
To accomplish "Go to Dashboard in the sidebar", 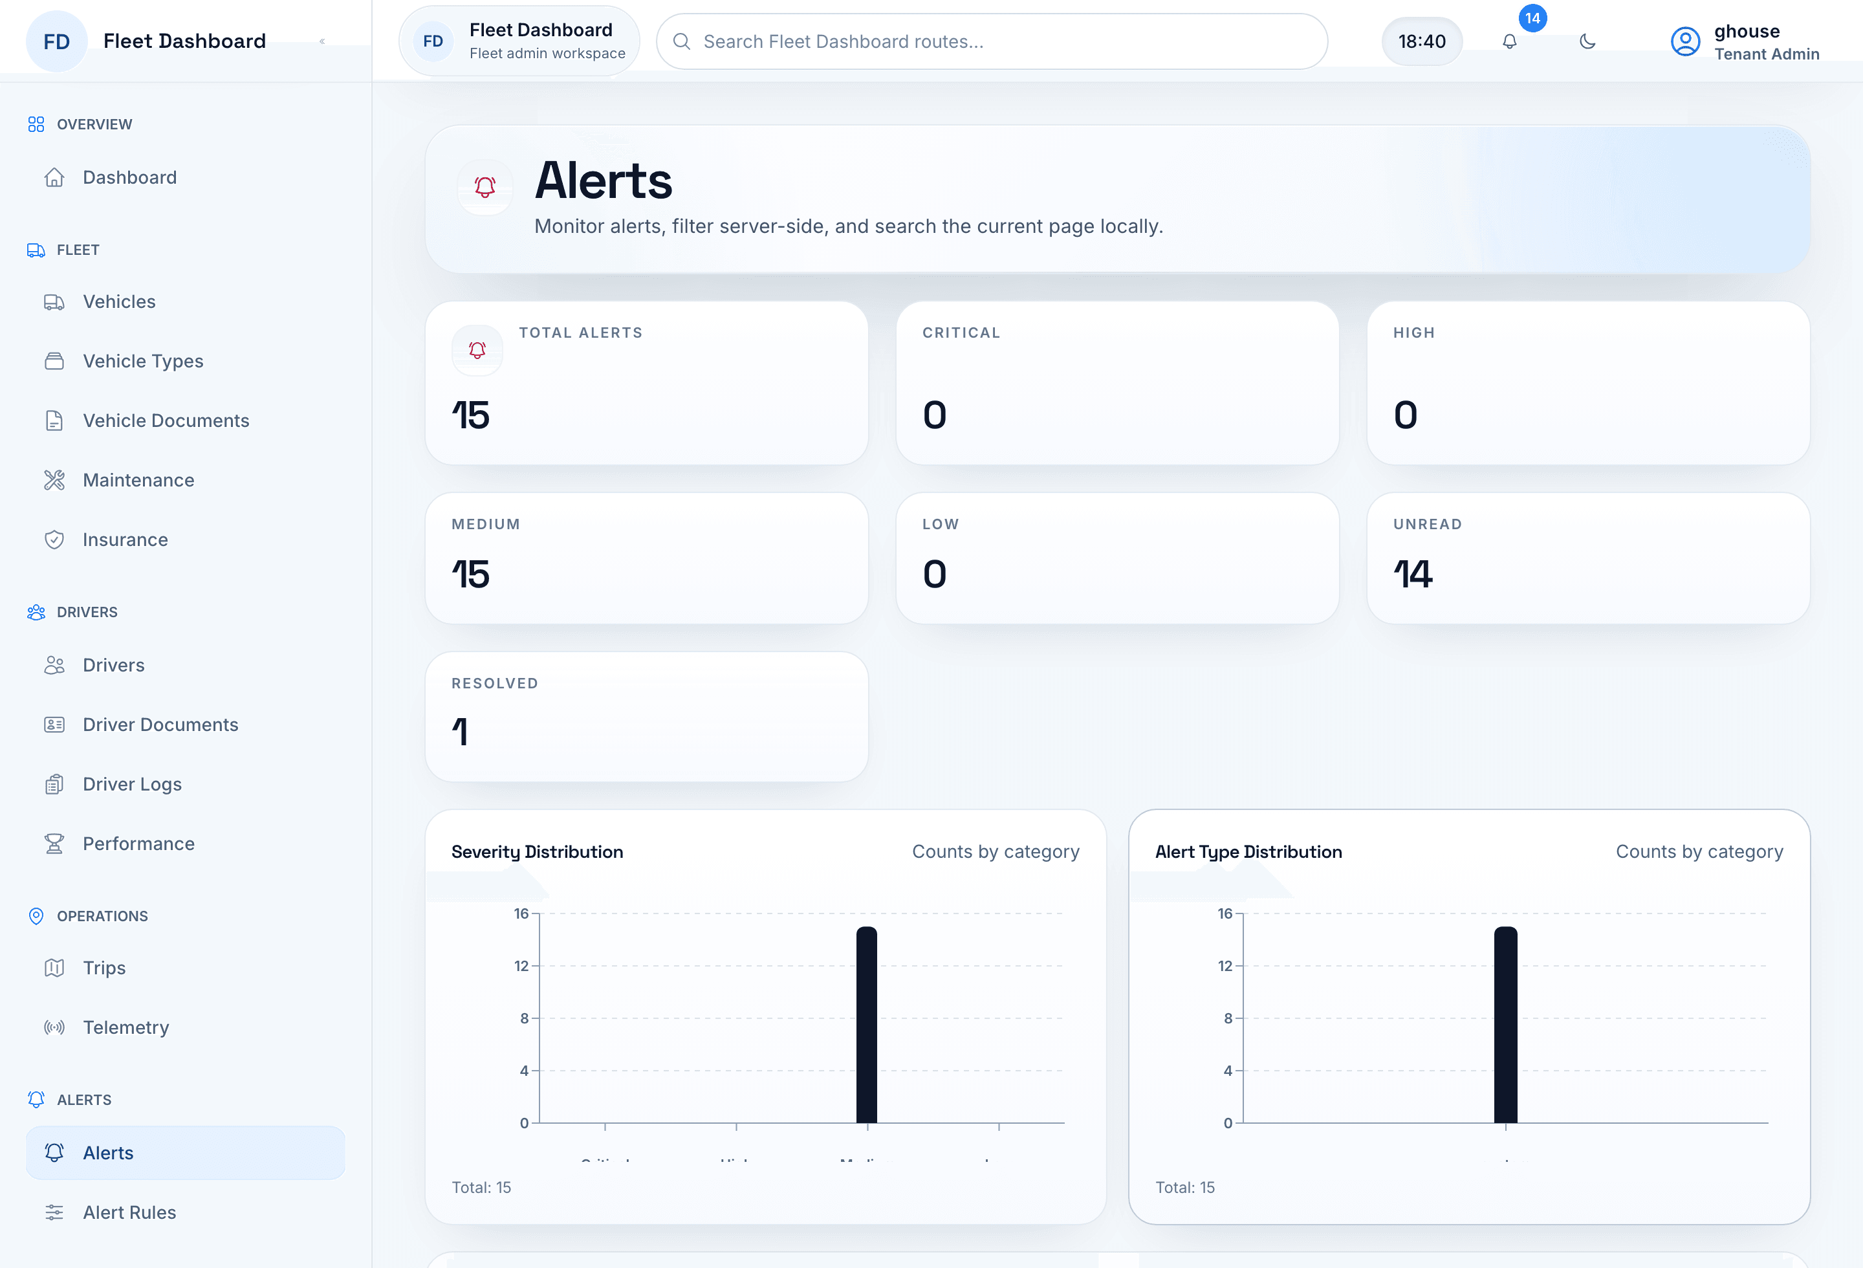I will 185,177.
